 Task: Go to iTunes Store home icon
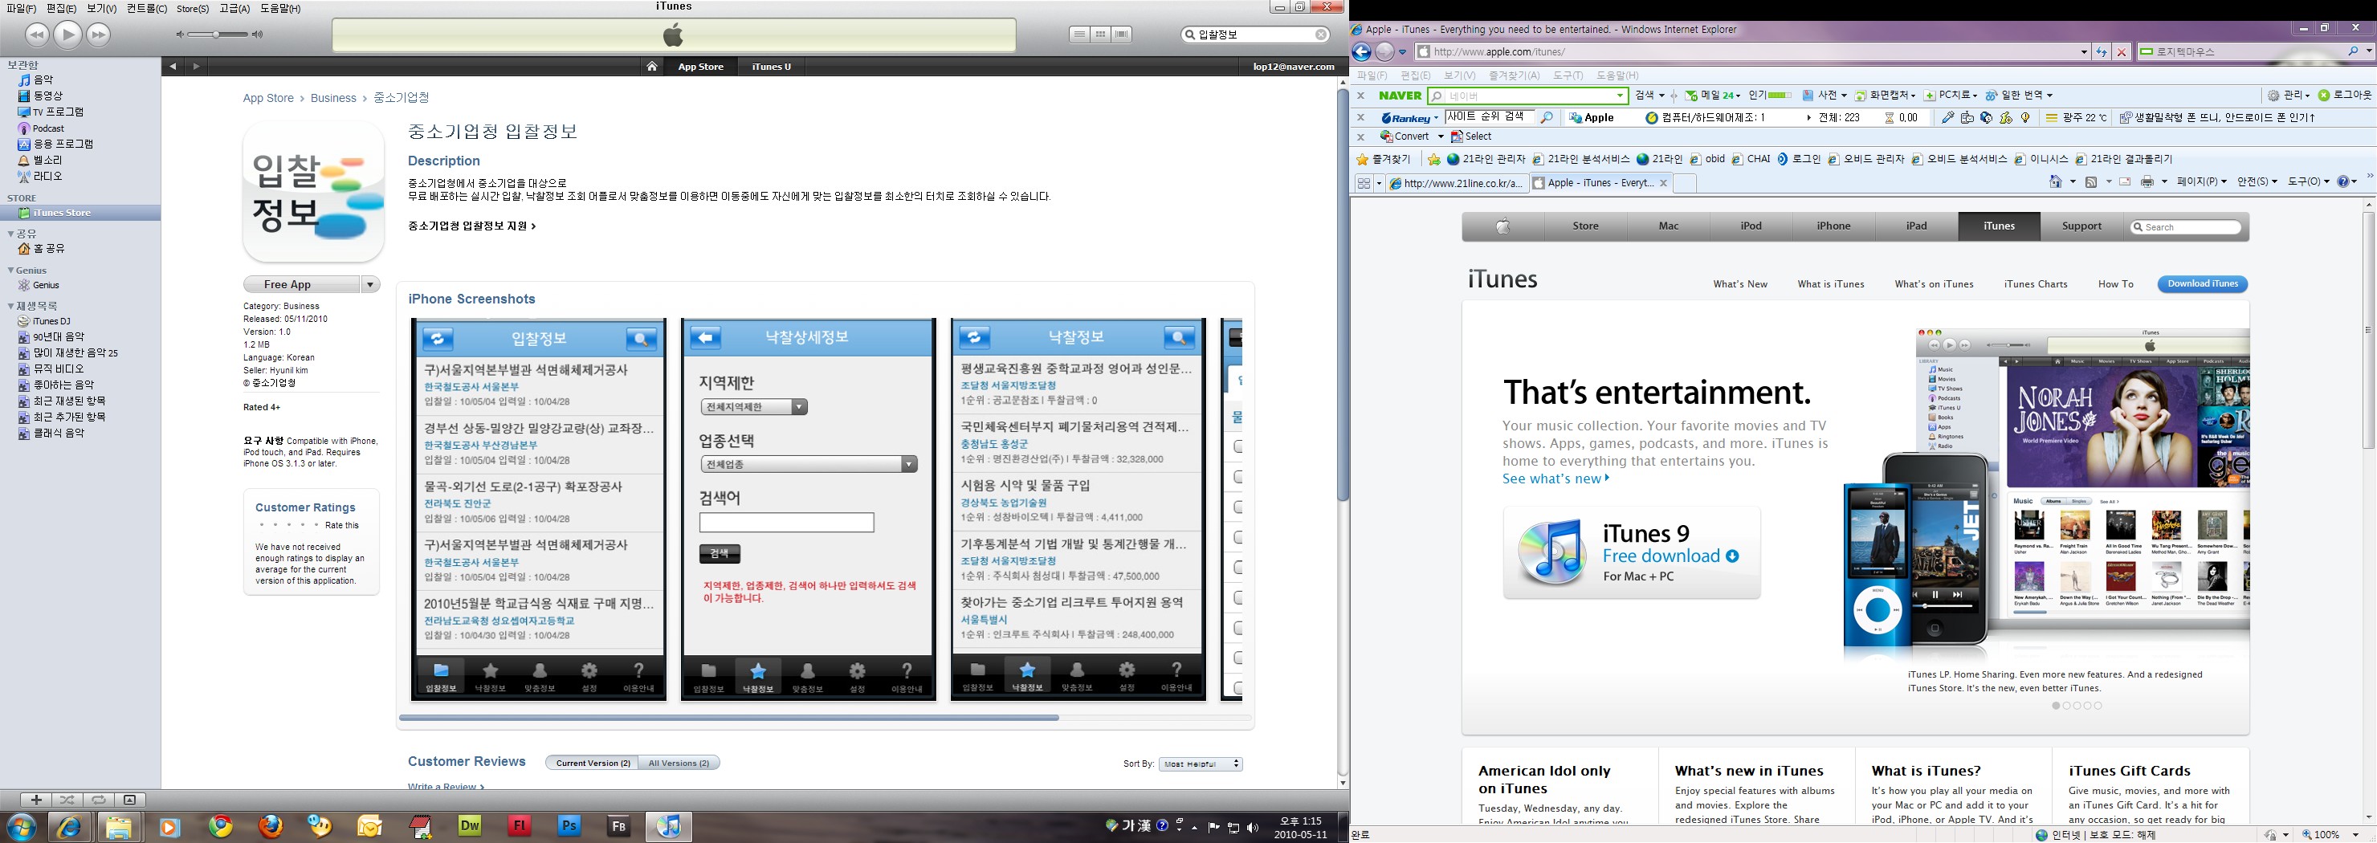click(652, 67)
